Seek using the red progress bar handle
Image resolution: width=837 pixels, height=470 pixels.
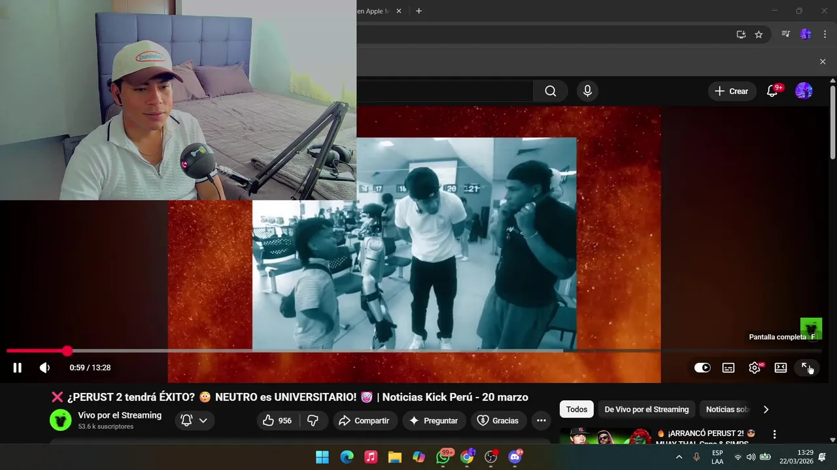tap(67, 351)
